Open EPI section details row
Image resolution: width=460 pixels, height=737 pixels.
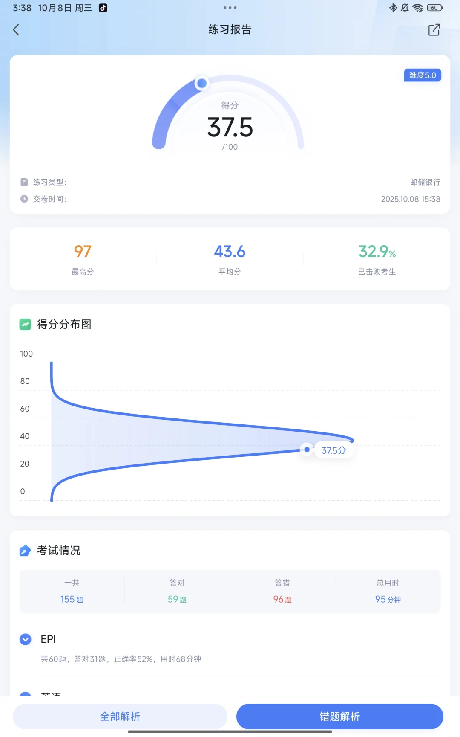pos(121,659)
